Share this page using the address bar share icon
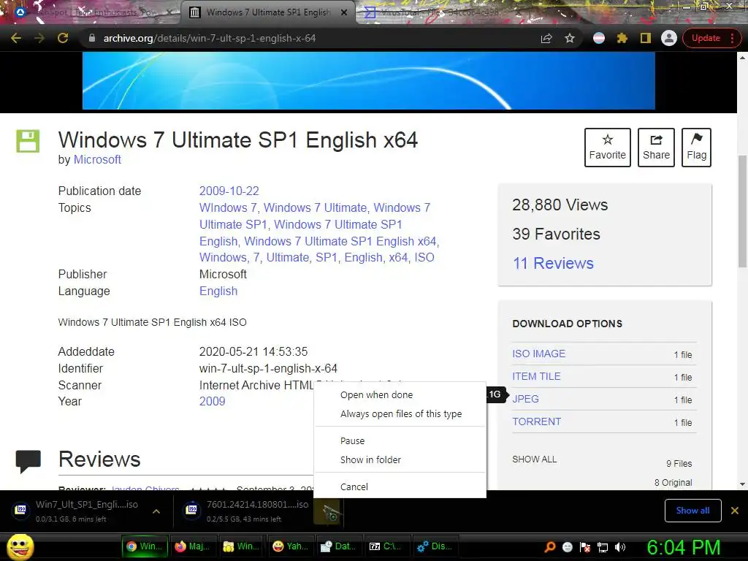This screenshot has height=561, width=748. click(x=546, y=38)
